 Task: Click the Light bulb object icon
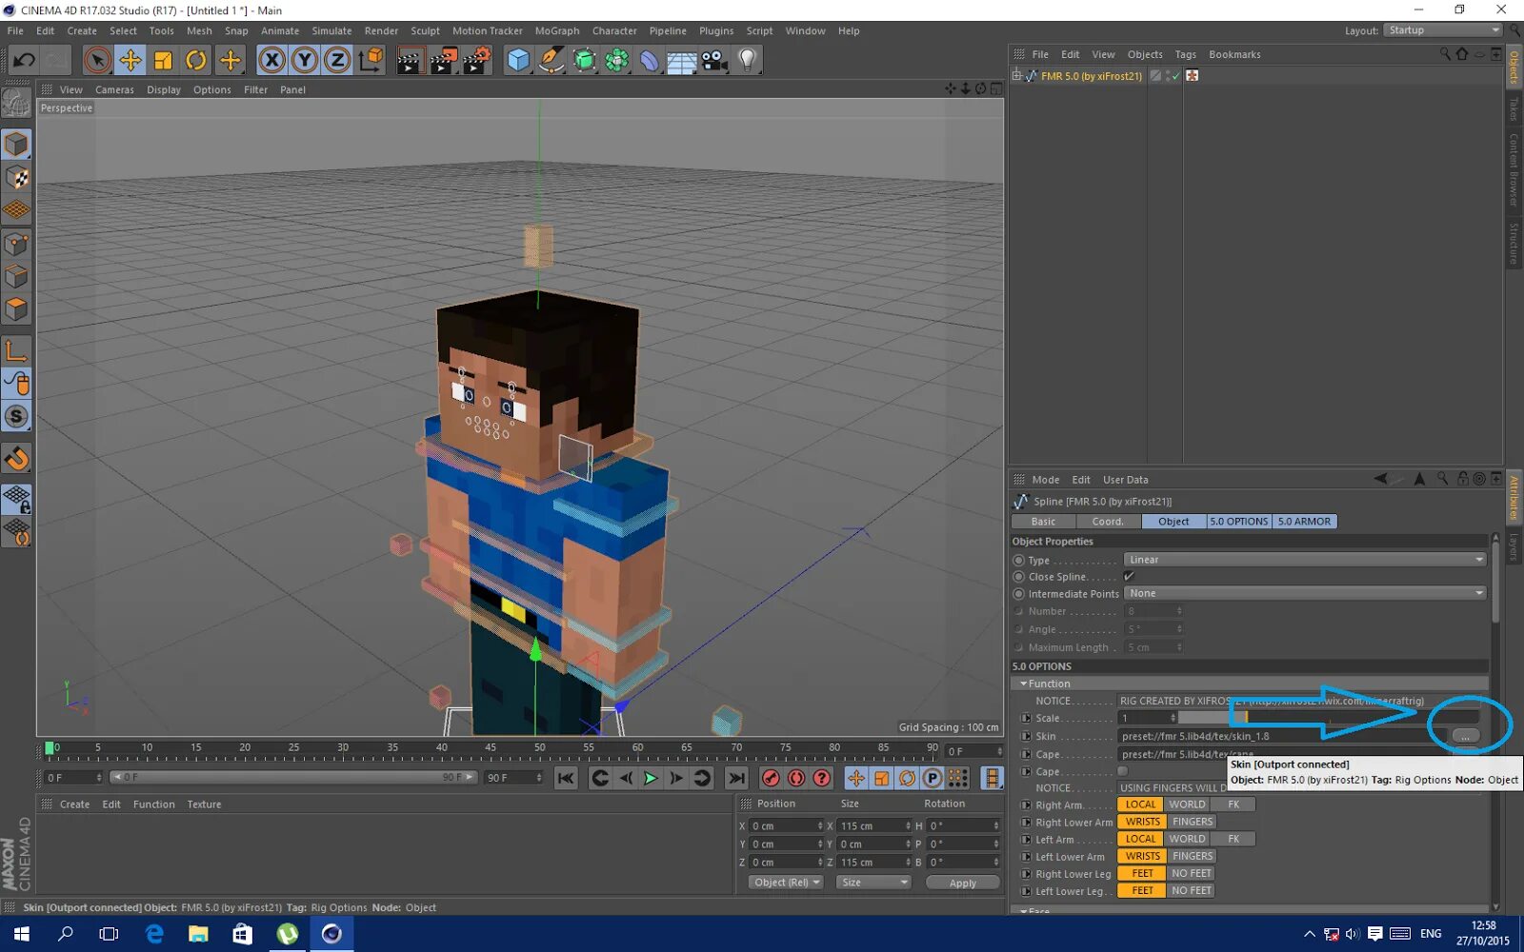748,61
